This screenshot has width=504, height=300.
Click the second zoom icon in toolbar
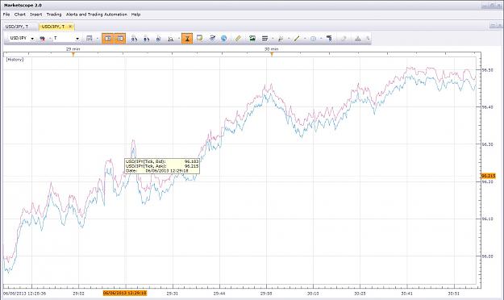coord(146,39)
